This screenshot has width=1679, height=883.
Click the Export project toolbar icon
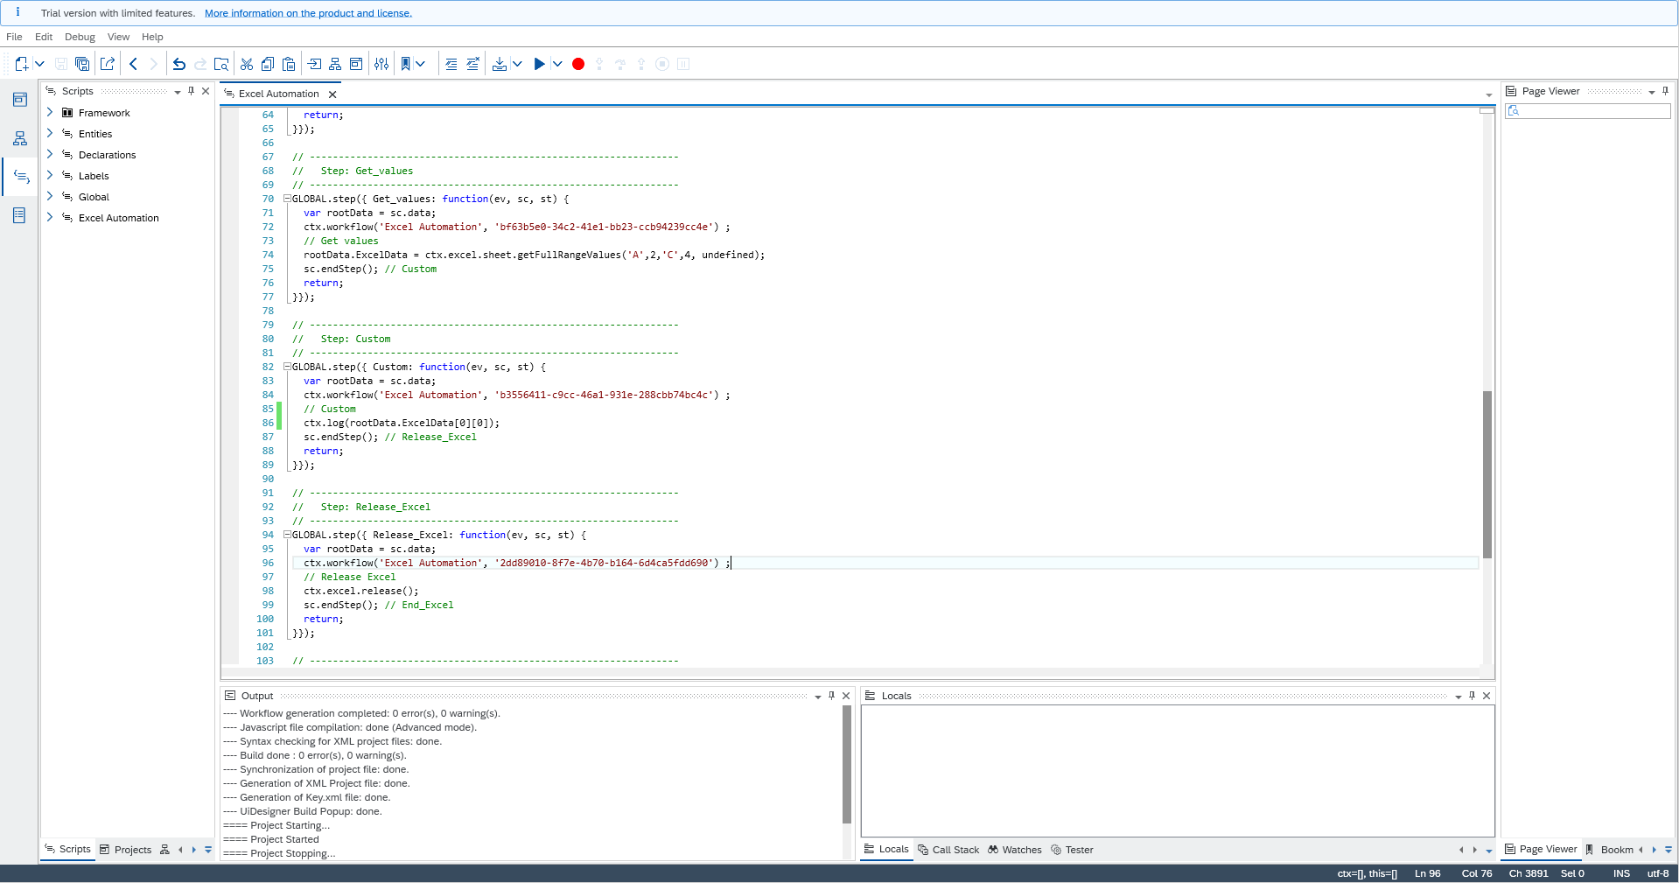tap(108, 64)
